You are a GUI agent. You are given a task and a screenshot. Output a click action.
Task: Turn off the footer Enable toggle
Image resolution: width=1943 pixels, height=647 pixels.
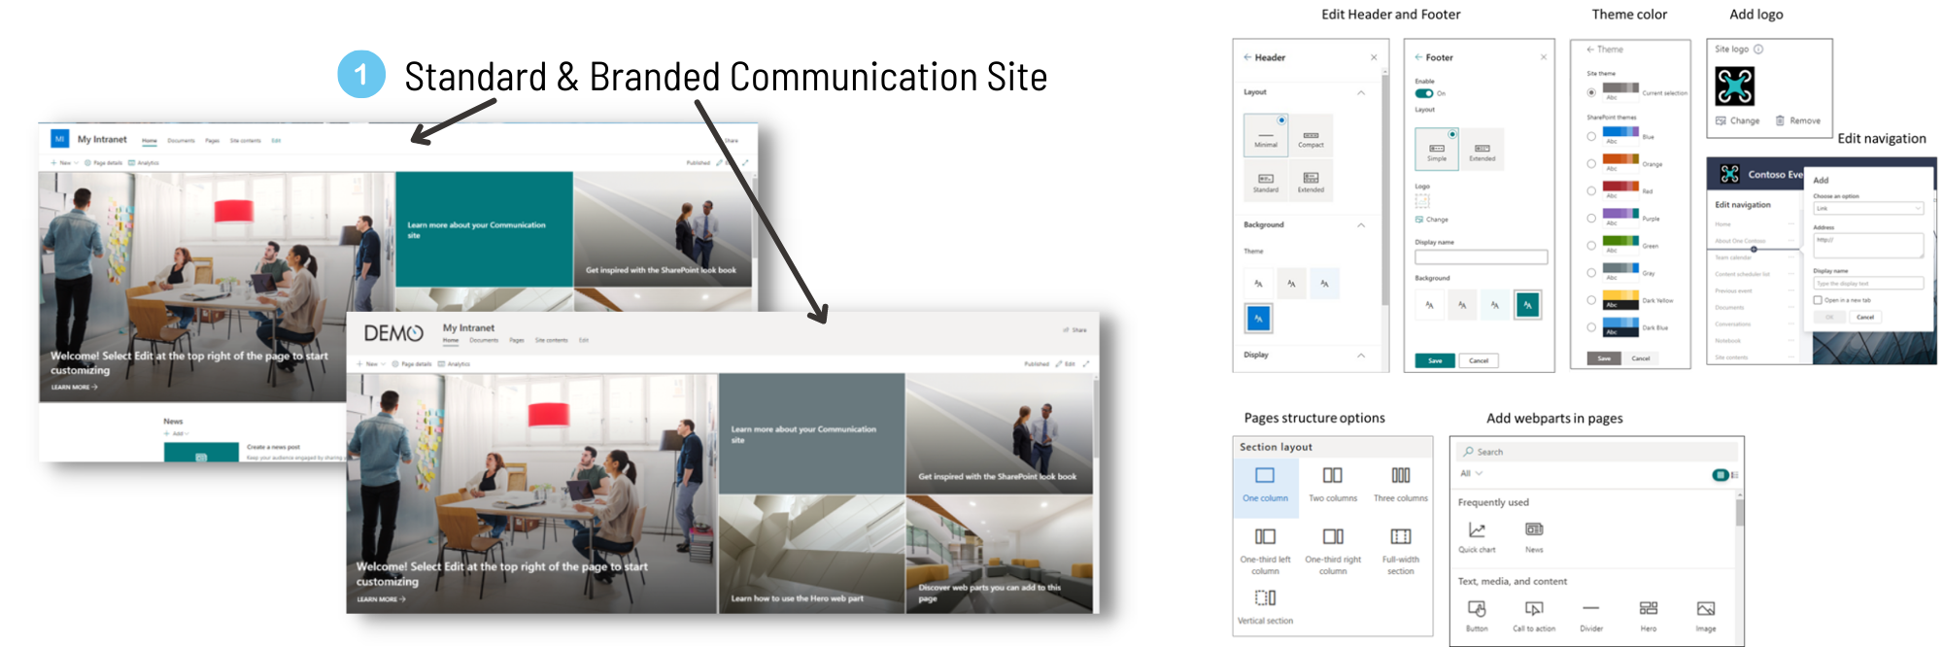[1424, 93]
